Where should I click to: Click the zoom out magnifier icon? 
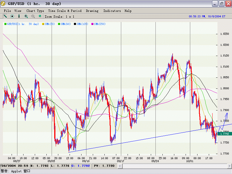pyautogui.click(x=33, y=17)
